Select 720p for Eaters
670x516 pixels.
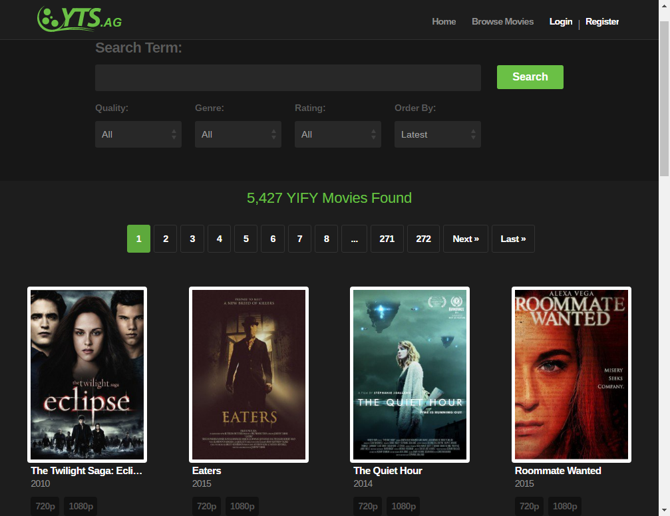[206, 506]
